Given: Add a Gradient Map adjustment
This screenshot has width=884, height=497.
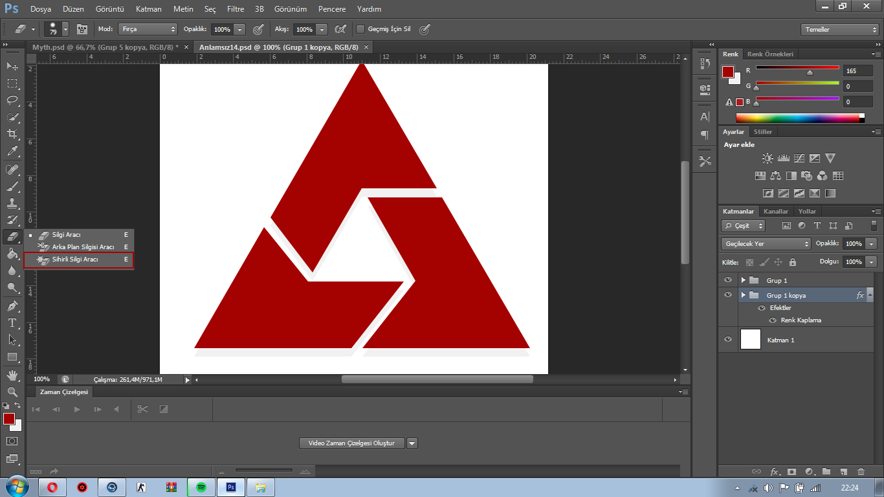Looking at the screenshot, I should coord(830,193).
